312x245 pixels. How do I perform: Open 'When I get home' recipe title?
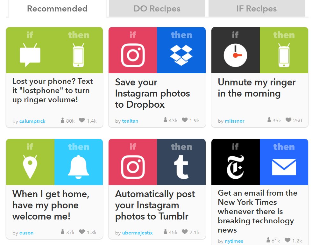tap(51, 205)
